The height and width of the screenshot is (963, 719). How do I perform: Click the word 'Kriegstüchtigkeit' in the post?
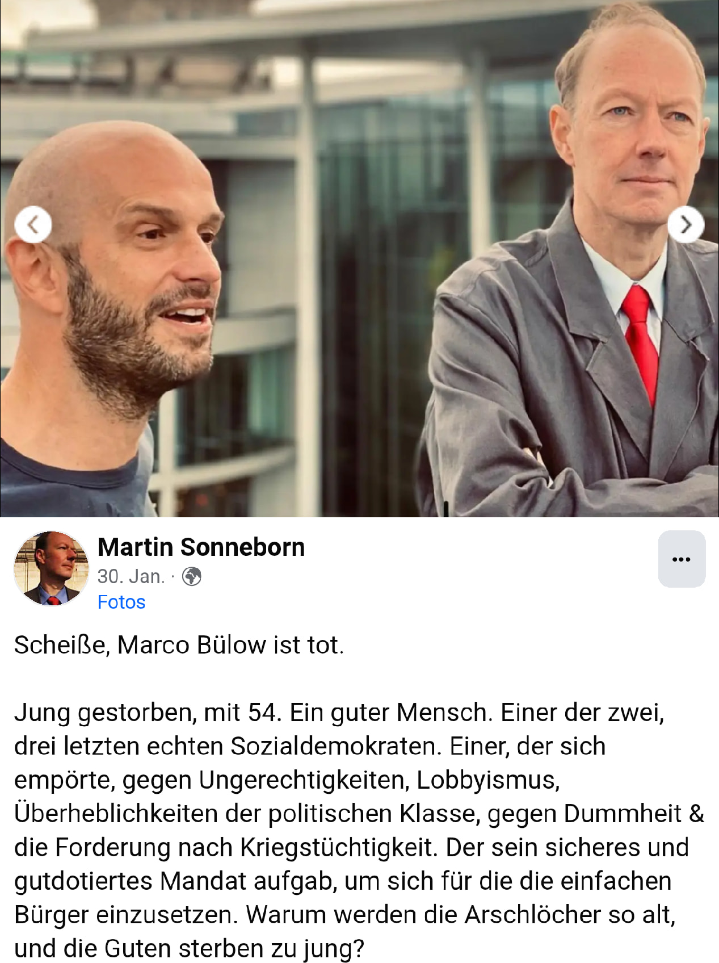[x=339, y=847]
